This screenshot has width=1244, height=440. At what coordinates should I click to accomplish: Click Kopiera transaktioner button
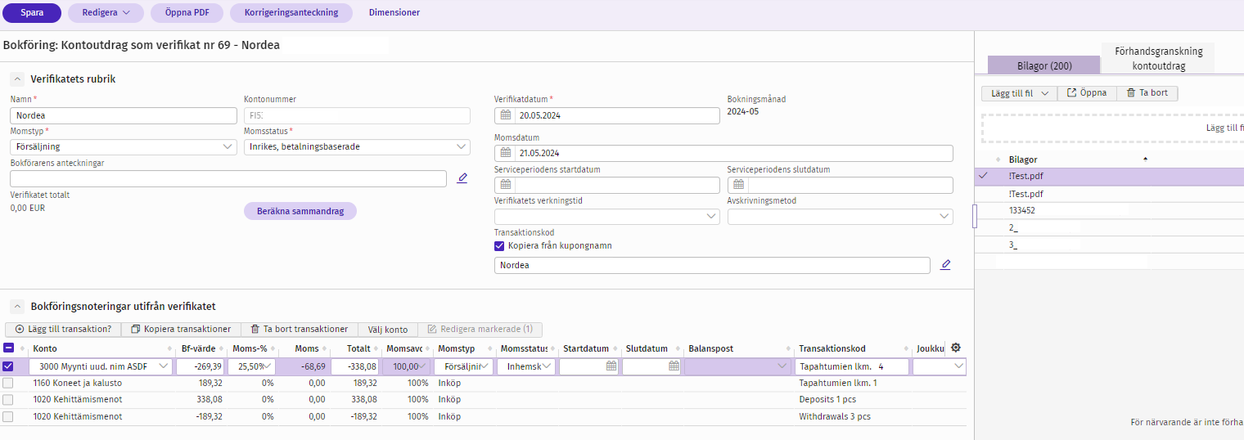(x=181, y=330)
